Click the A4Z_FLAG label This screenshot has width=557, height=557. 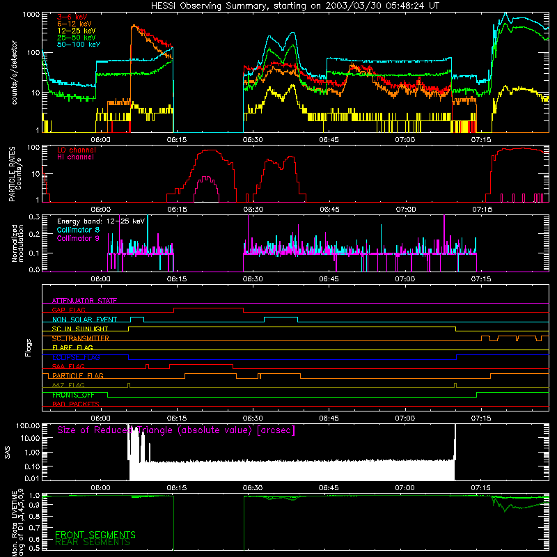(x=68, y=385)
